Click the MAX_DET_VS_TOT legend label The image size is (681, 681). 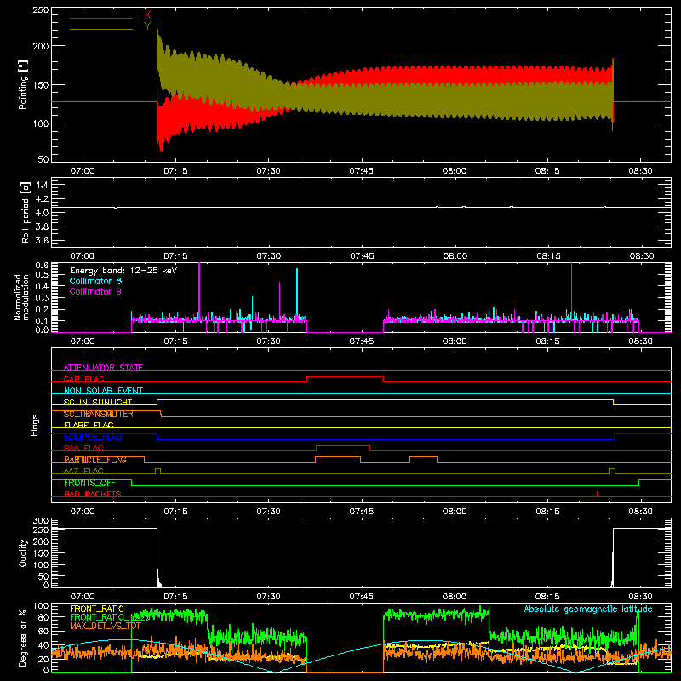click(105, 626)
